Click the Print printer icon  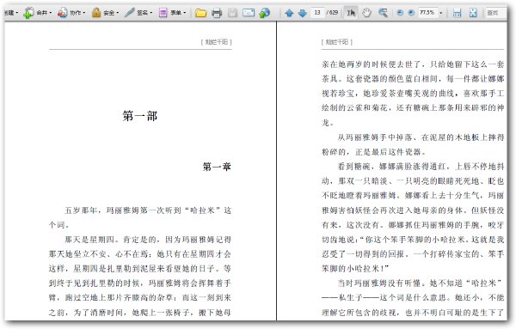pyautogui.click(x=217, y=13)
